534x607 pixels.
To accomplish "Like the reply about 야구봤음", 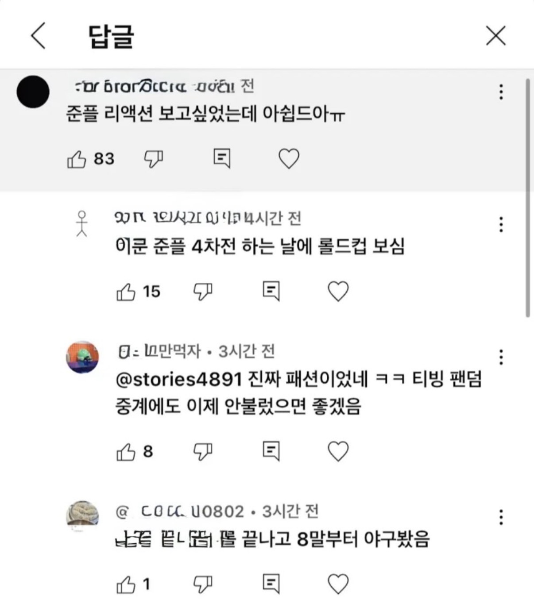I will click(x=126, y=585).
